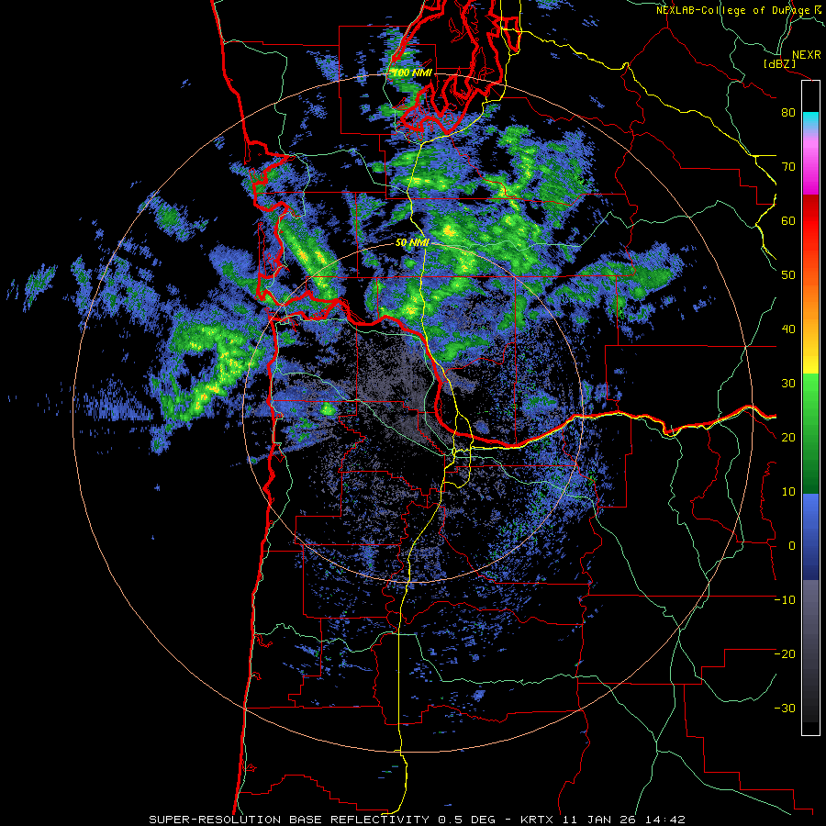Image resolution: width=826 pixels, height=826 pixels.
Task: Click the 100 NMI range ring label
Action: pyautogui.click(x=412, y=73)
